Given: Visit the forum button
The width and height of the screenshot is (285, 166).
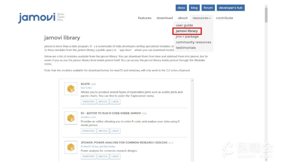Looking at the screenshot, I should 208,8.
